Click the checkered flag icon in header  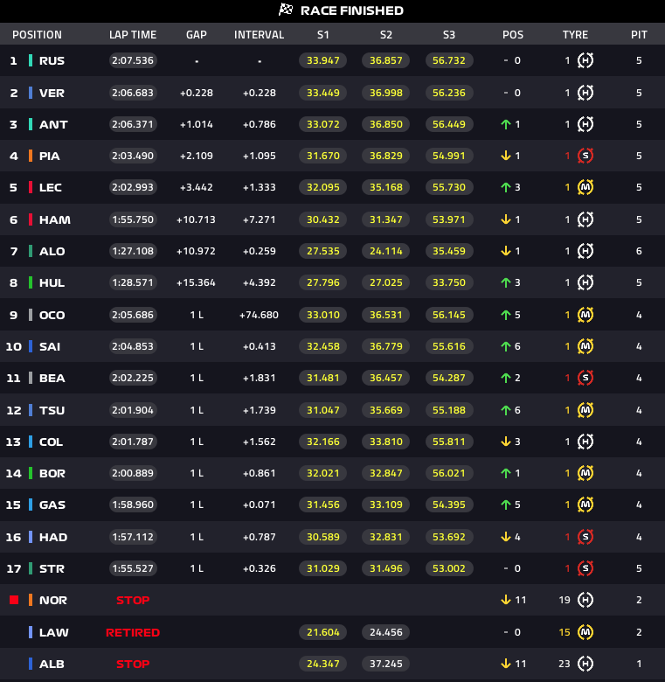pos(285,10)
